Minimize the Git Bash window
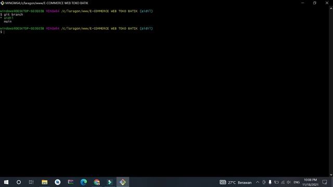This screenshot has height=187, width=333. click(x=303, y=3)
